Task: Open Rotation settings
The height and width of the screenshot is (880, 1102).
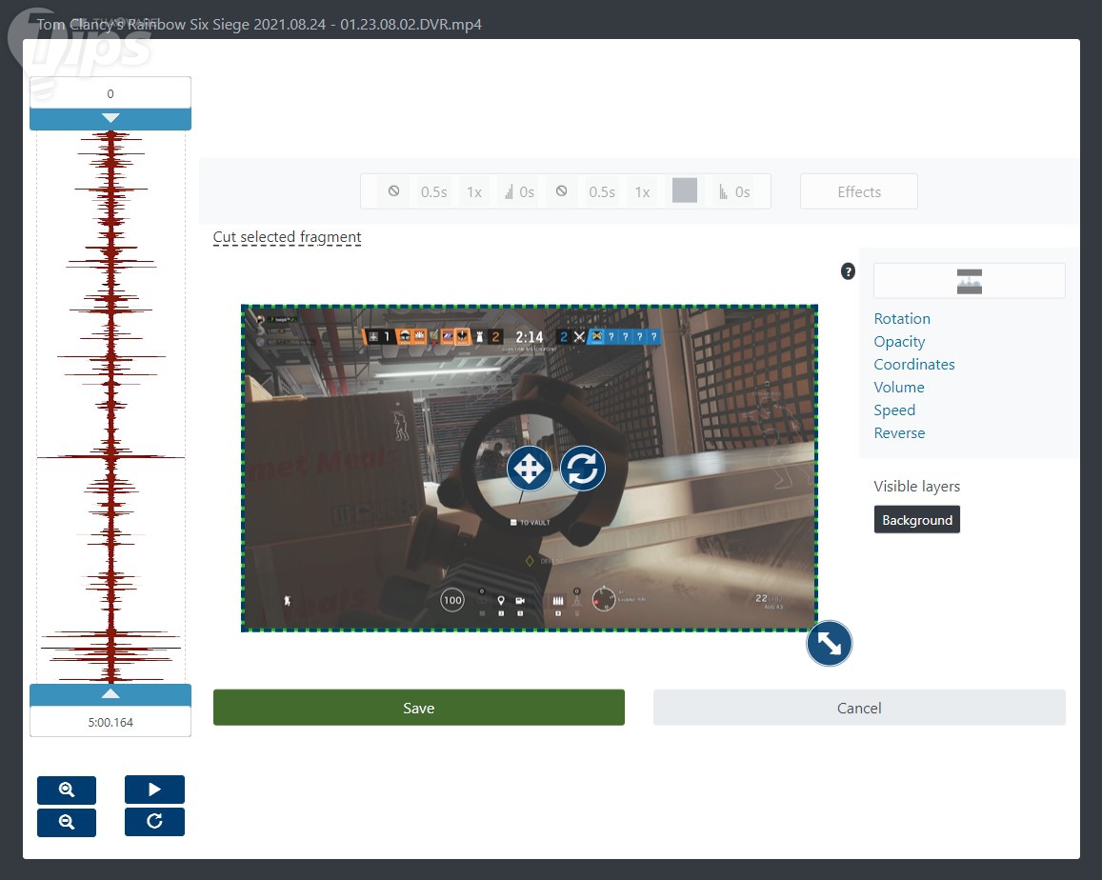Action: click(x=902, y=318)
